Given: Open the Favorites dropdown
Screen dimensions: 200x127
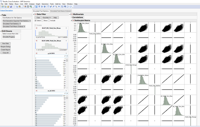Looking at the screenshot, I should (x=46, y=17).
